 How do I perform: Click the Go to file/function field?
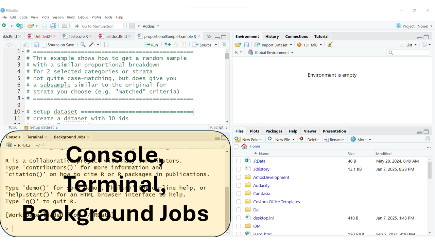click(x=98, y=26)
